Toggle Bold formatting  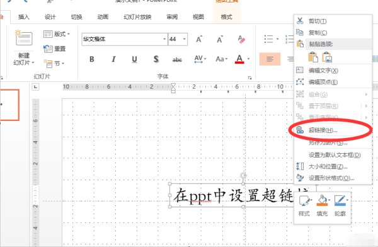tap(91, 59)
